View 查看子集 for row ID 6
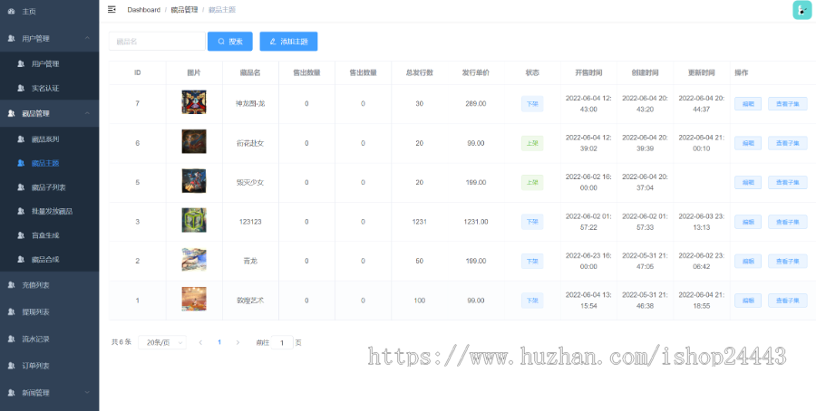This screenshot has height=411, width=816. tap(787, 143)
